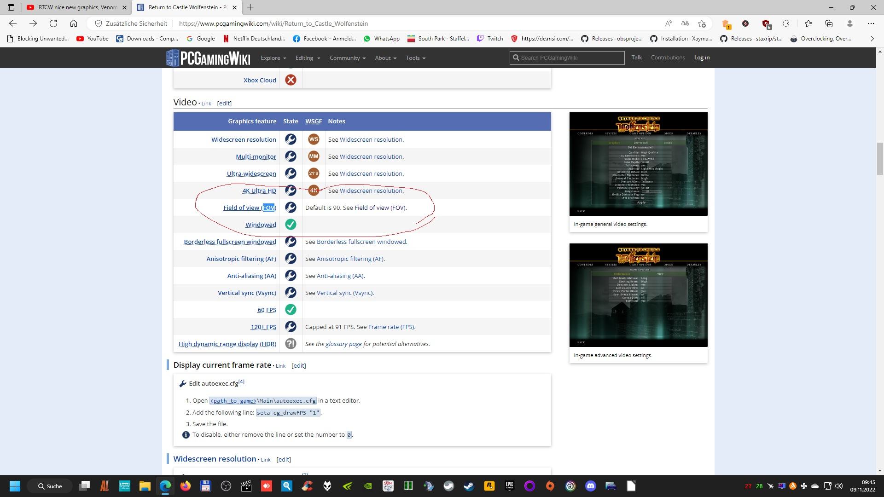Click the hackable state icon for 120+ FPS

[291, 327]
